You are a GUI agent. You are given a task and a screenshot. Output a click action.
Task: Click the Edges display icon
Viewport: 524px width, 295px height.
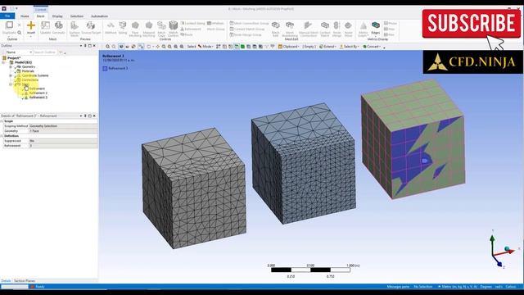(x=376, y=25)
